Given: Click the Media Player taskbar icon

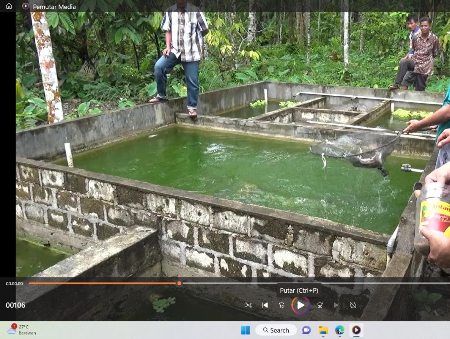Looking at the screenshot, I should [x=356, y=330].
